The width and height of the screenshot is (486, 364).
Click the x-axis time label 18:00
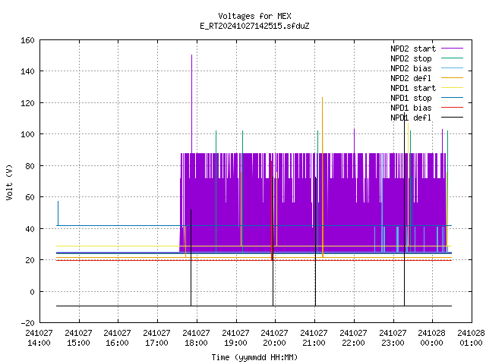click(196, 343)
